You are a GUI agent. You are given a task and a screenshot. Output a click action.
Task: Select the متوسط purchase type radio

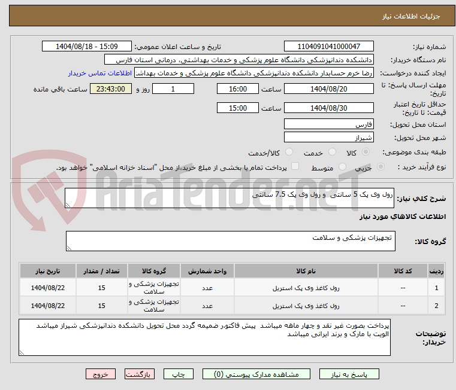[342, 167]
